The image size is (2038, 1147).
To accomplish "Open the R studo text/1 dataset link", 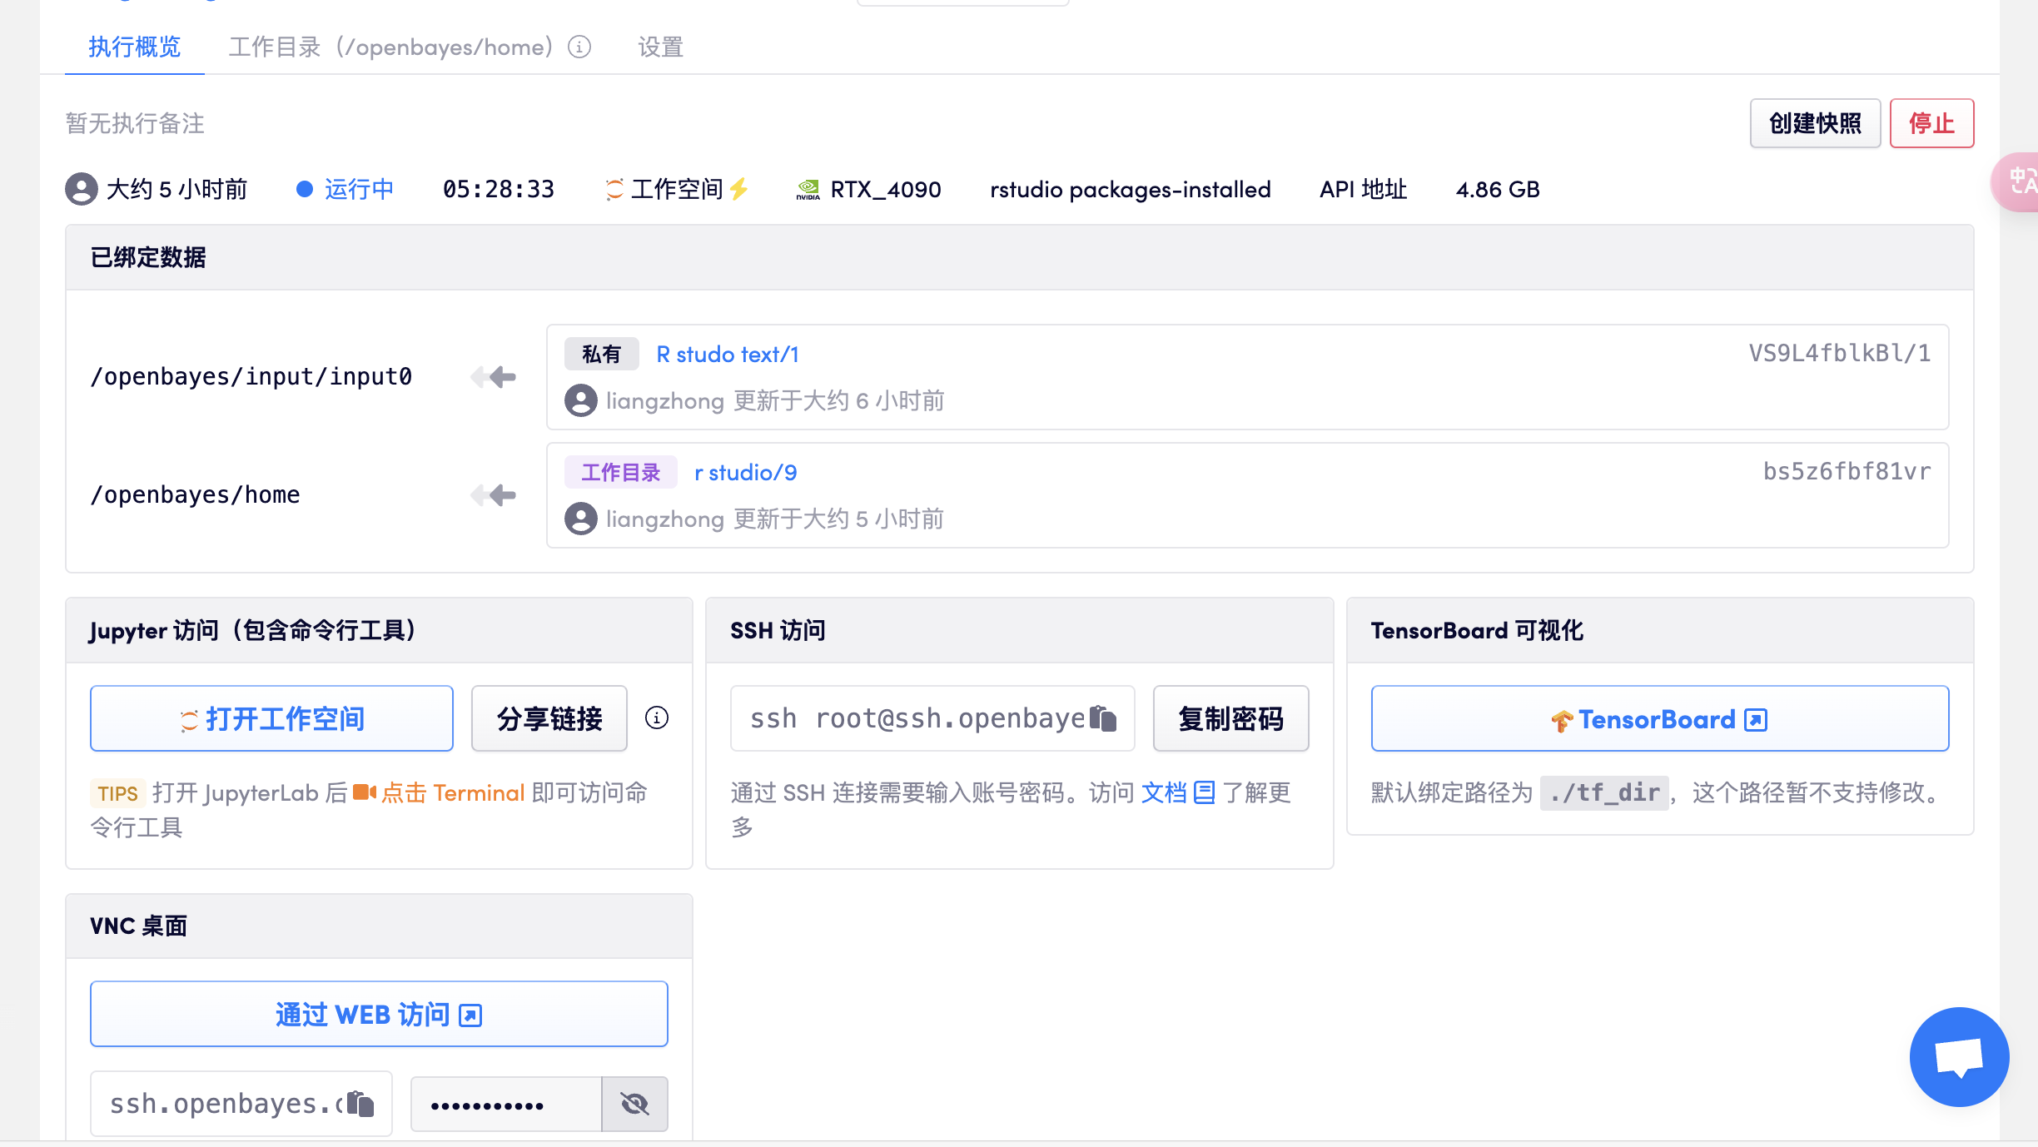I will tap(728, 355).
